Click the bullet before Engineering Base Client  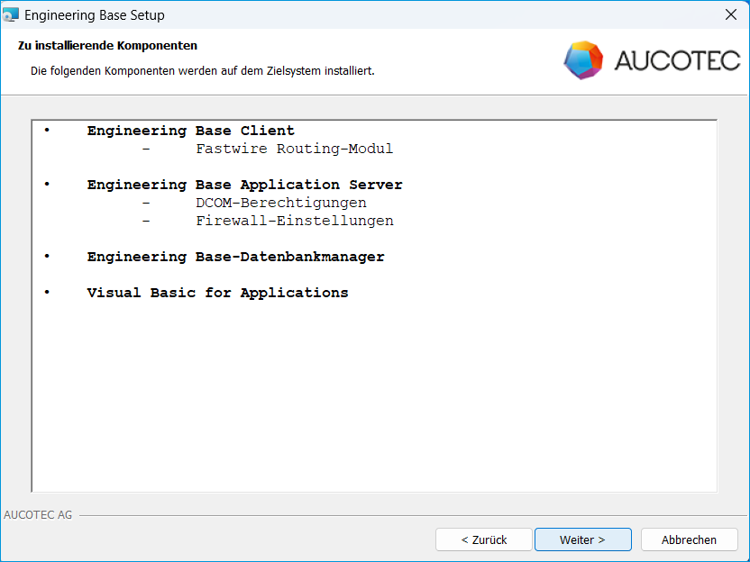47,131
